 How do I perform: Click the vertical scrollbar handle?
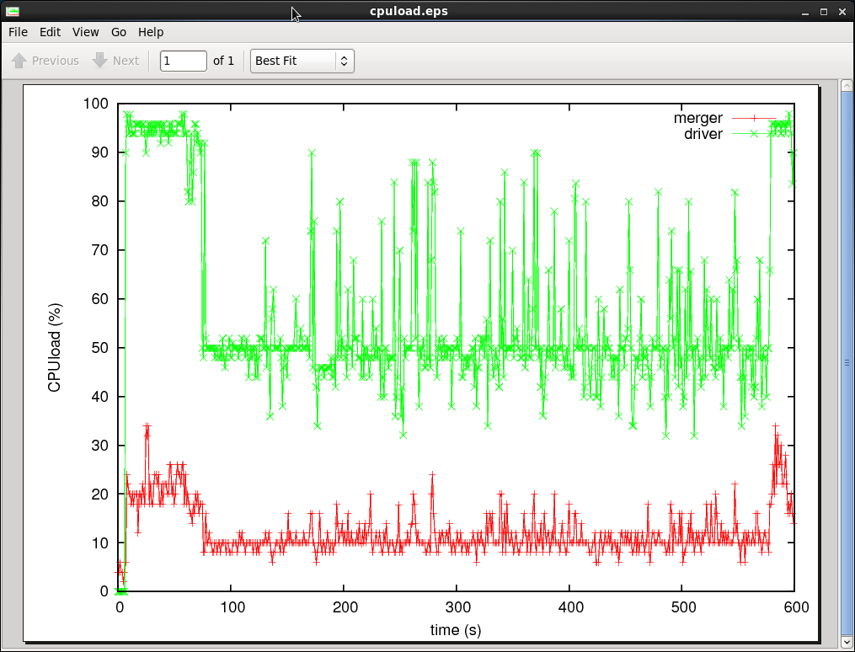(x=847, y=362)
